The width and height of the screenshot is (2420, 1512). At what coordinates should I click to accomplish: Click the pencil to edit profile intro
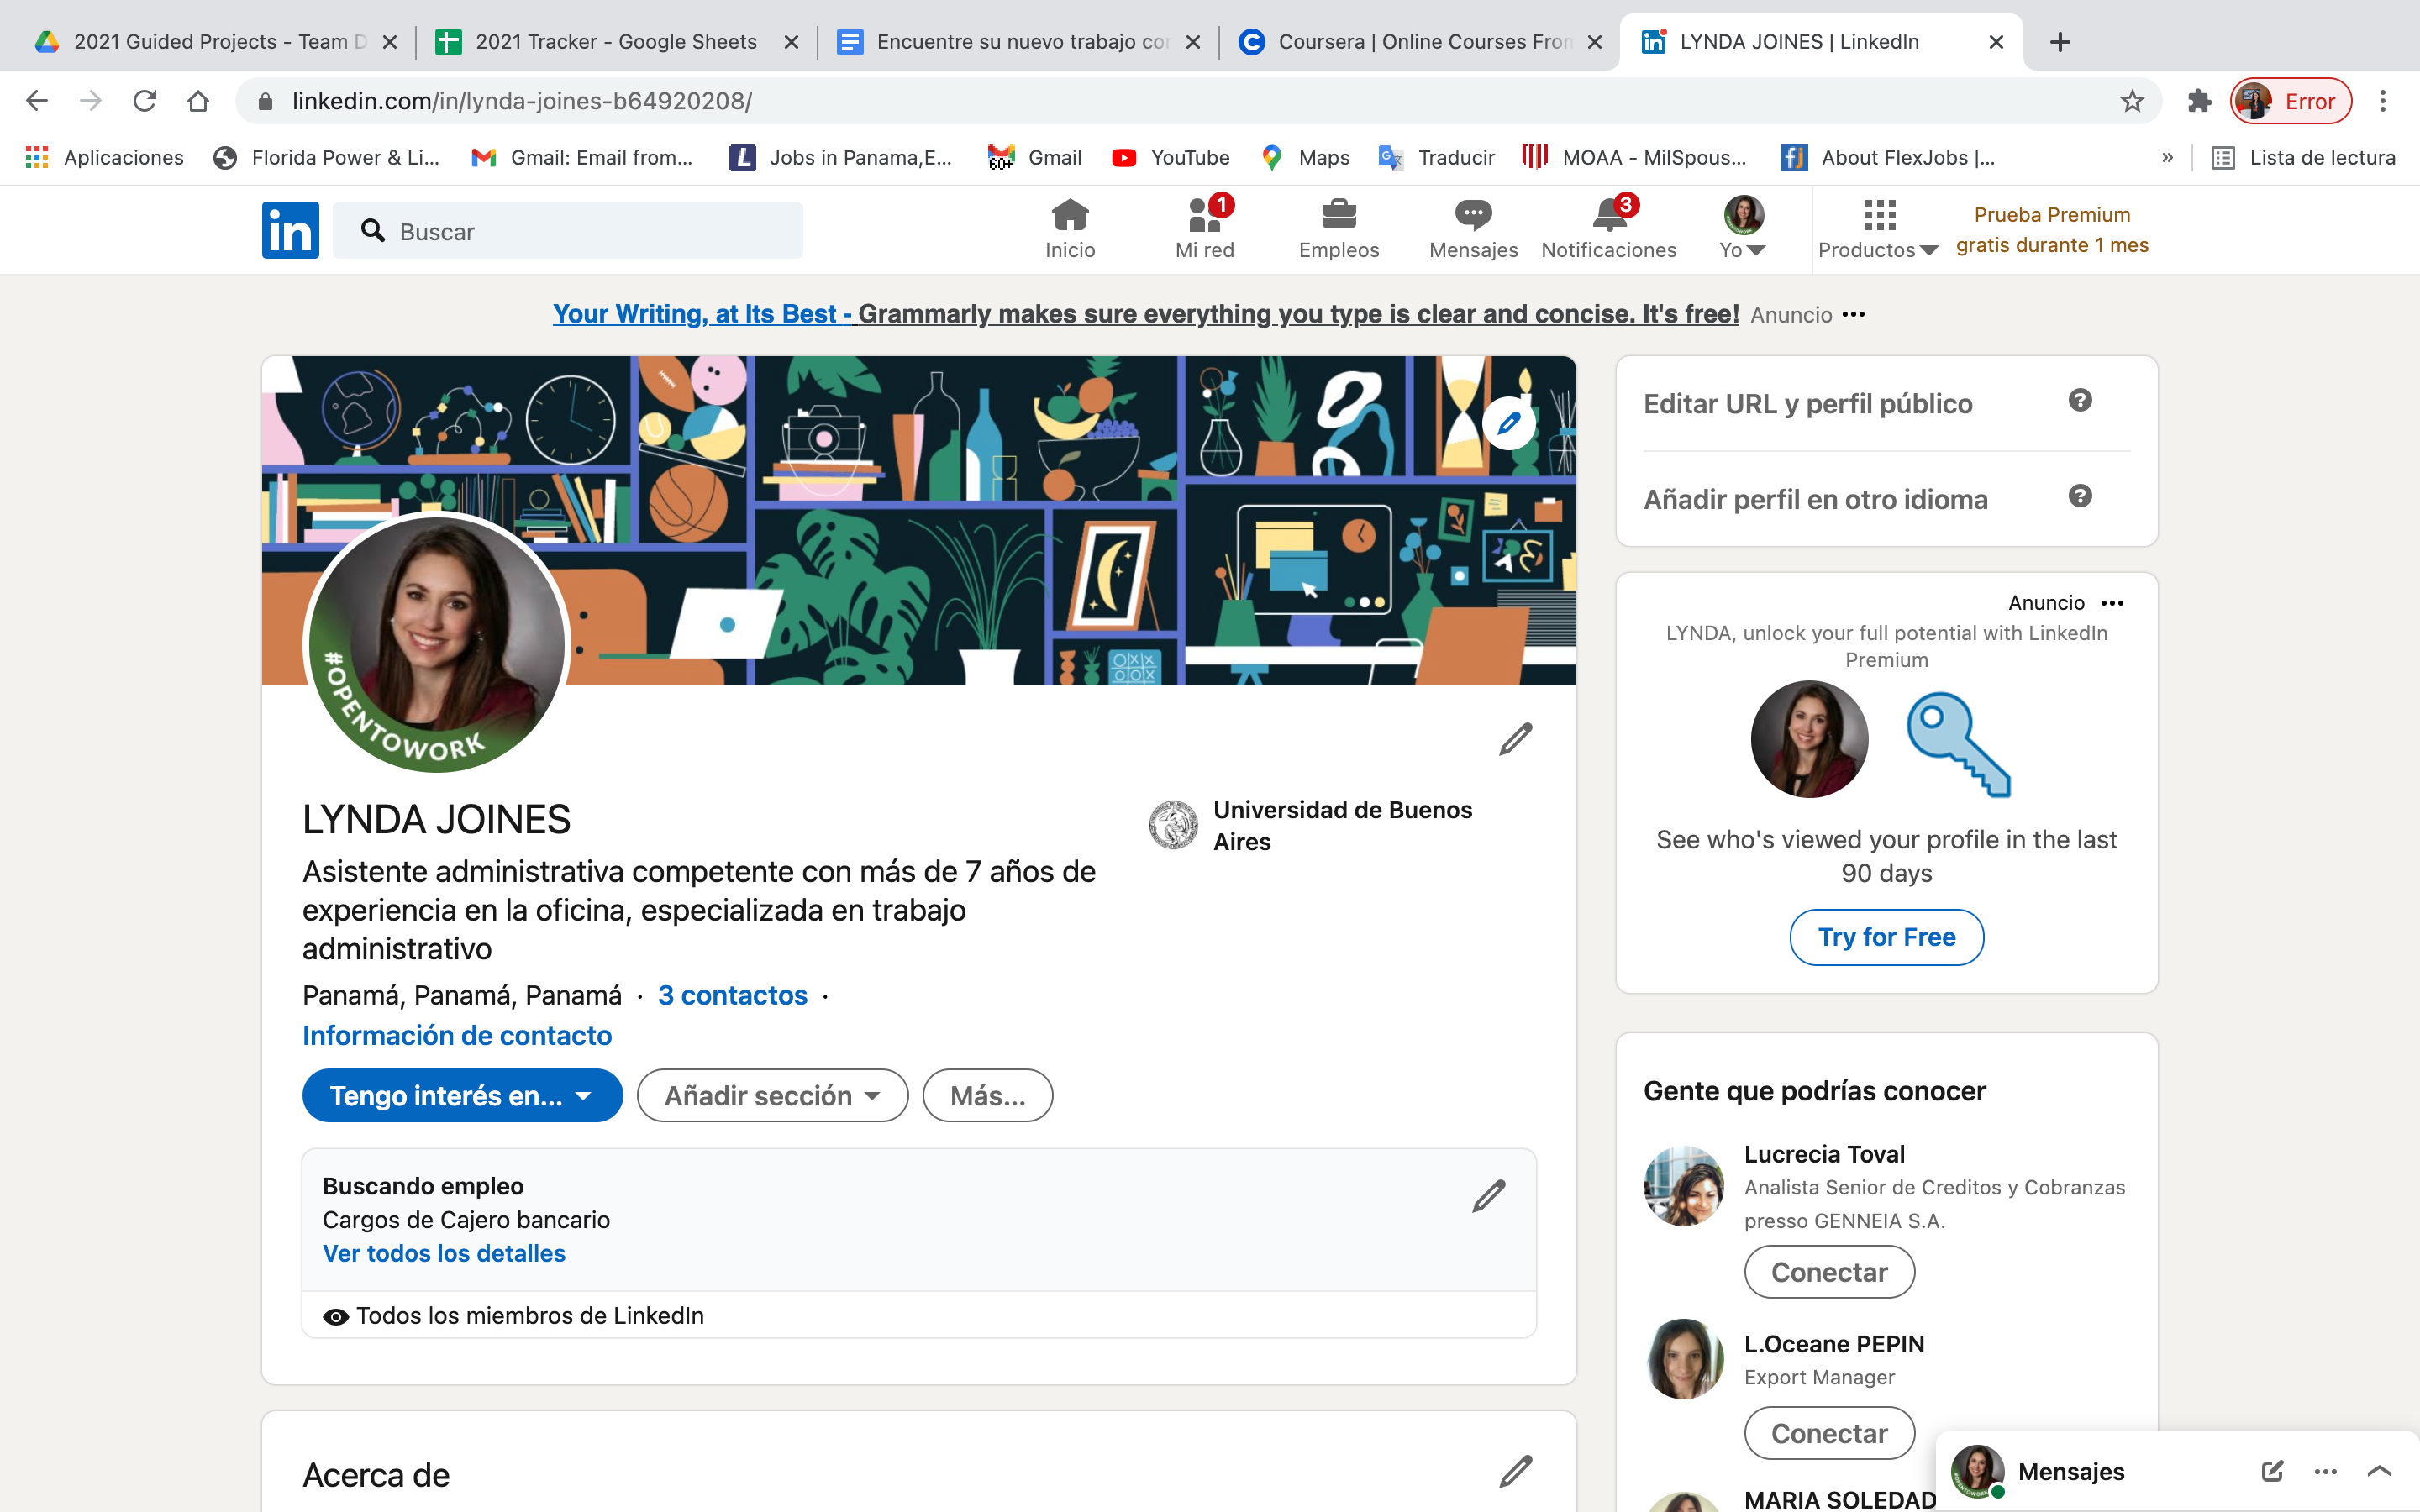[1515, 740]
